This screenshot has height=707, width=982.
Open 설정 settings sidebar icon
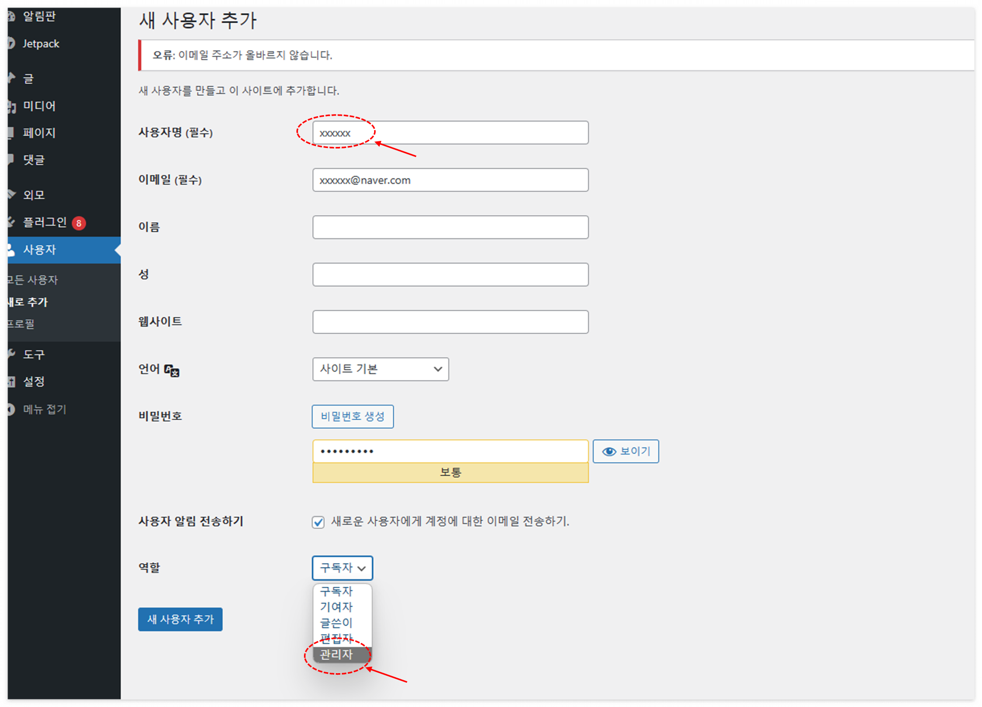coord(11,382)
